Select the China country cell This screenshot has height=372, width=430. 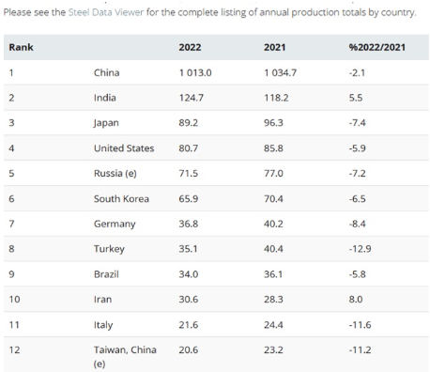pos(106,72)
